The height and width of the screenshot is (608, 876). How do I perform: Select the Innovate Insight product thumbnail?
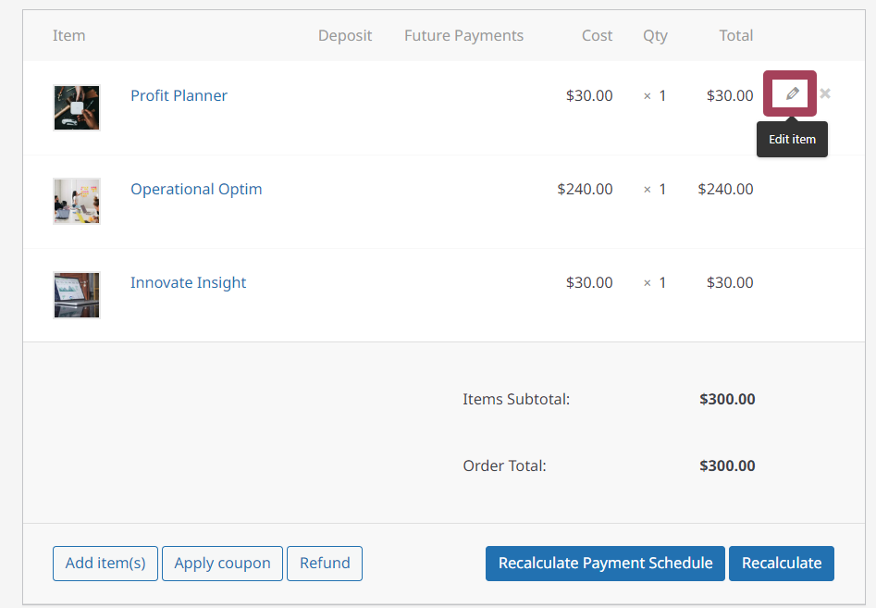click(x=77, y=294)
